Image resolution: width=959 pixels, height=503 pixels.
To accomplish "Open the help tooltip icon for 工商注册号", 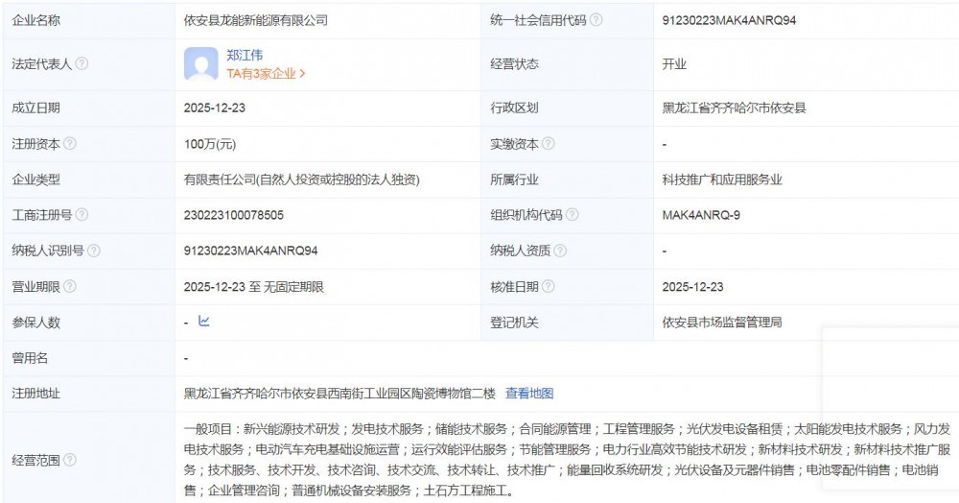I will (82, 215).
